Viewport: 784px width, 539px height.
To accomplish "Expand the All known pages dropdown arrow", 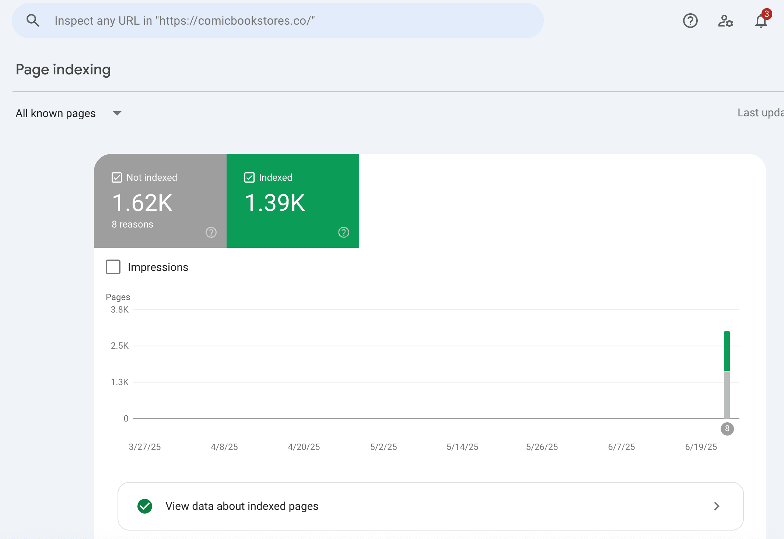I will click(x=117, y=113).
